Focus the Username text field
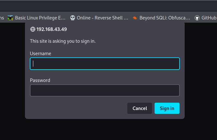Image resolution: width=217 pixels, height=140 pixels. coord(105,63)
